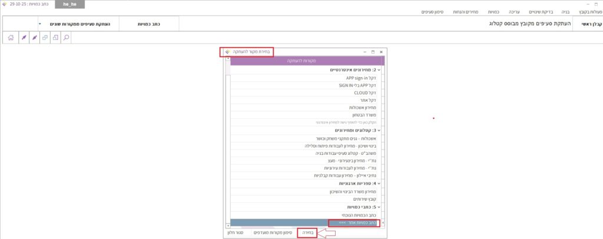Click the home icon in the toolbar
603x239 pixels.
tap(11, 37)
